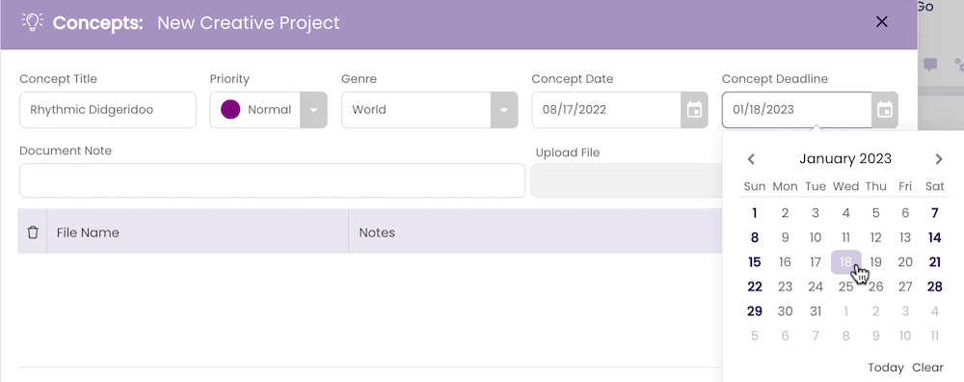Select January 31 in the calendar

[816, 312]
